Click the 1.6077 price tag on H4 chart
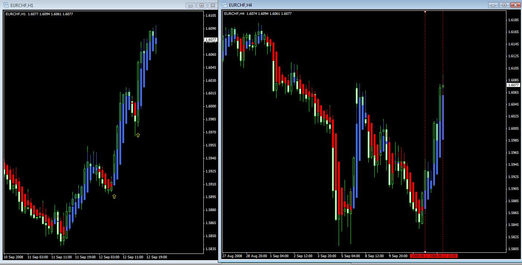This screenshot has width=522, height=265. click(513, 85)
